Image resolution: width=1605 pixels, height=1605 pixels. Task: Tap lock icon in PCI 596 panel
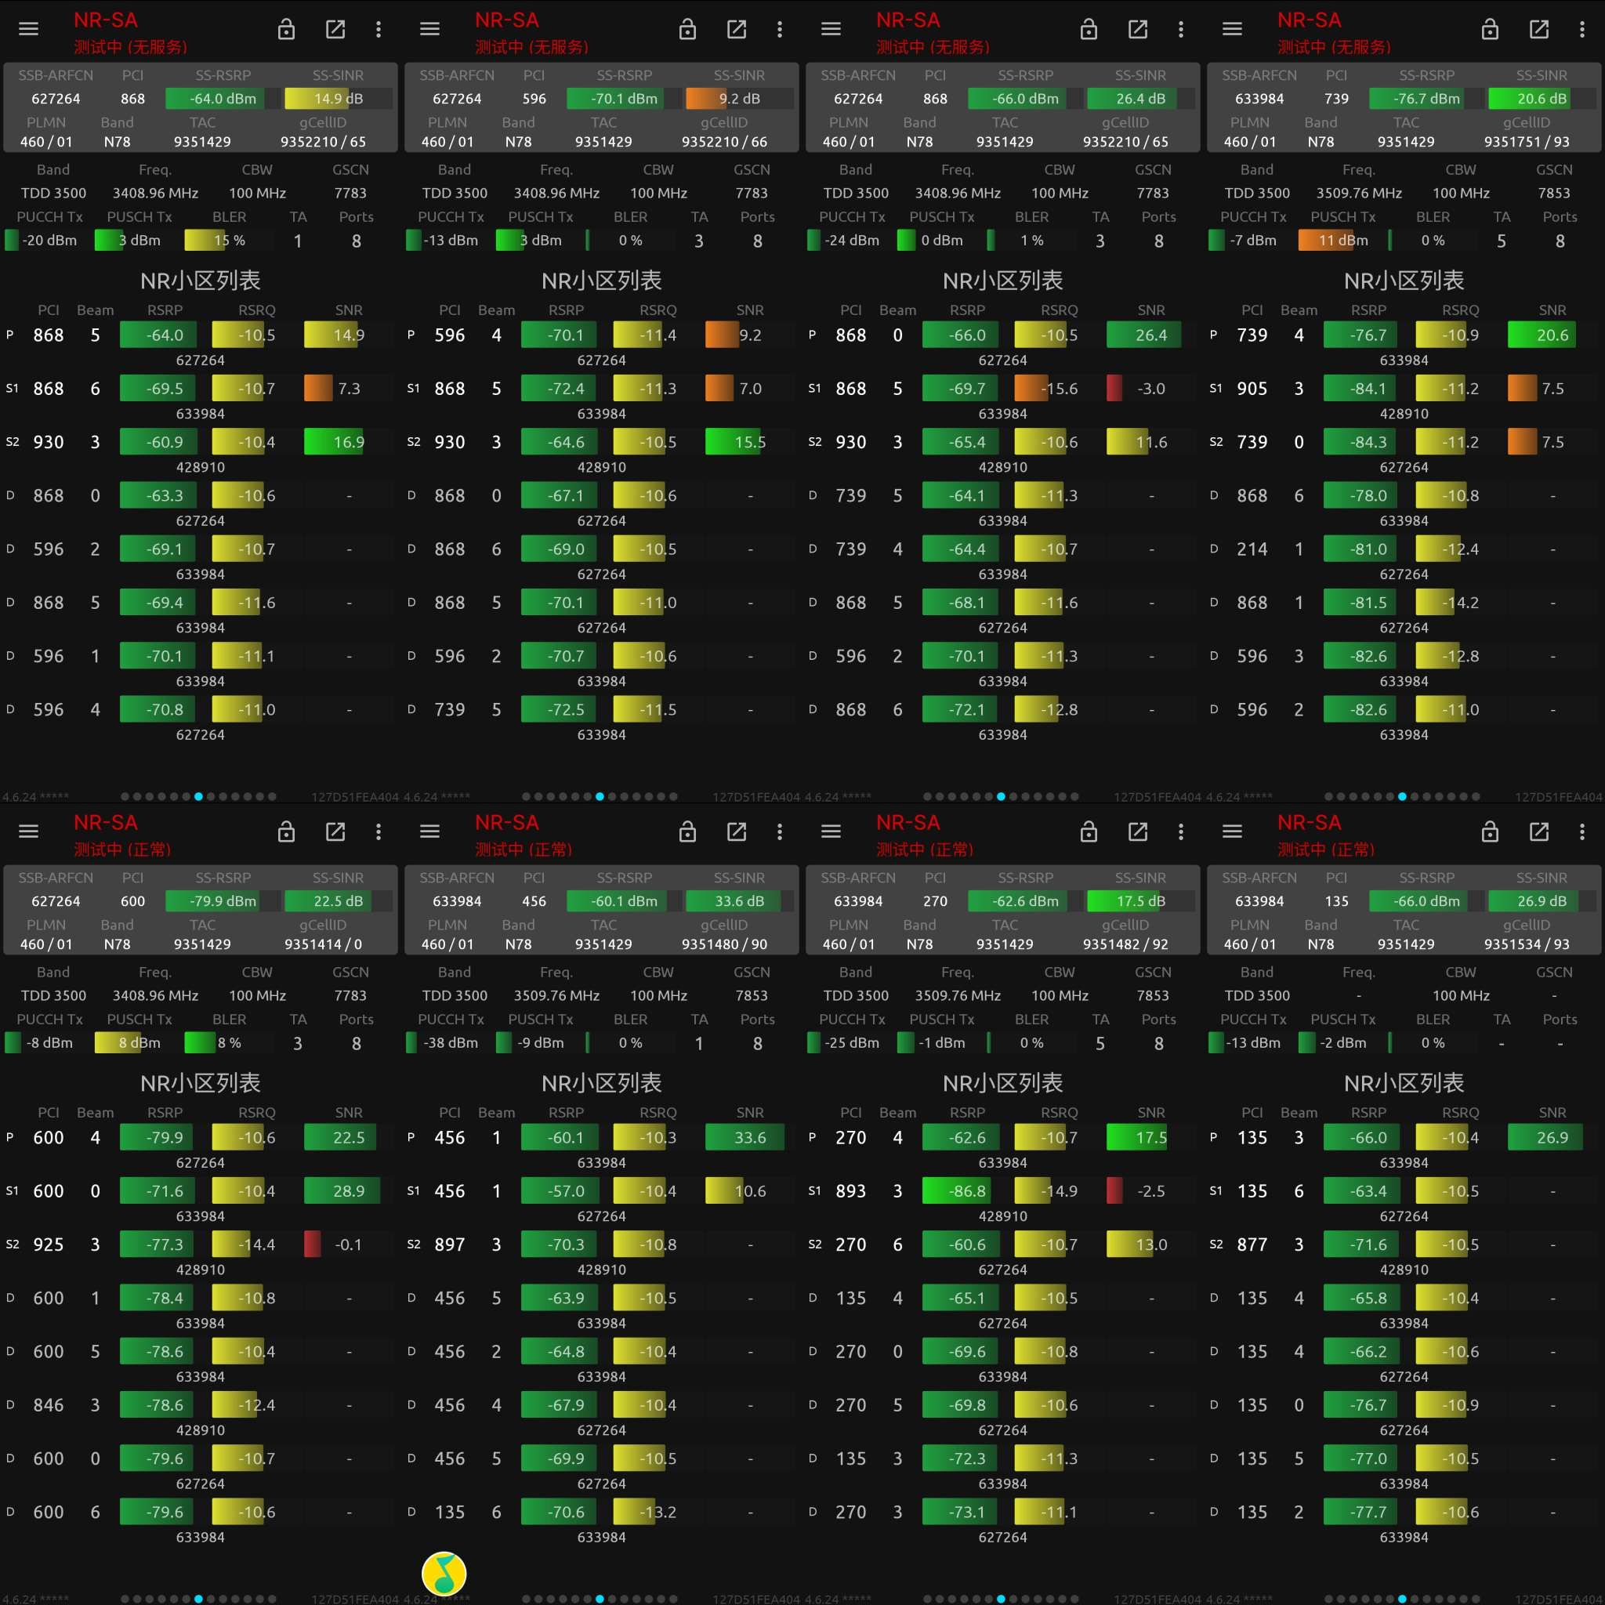[687, 29]
